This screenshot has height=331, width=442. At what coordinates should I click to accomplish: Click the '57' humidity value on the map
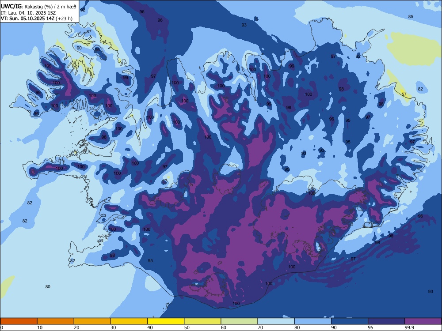(404, 94)
